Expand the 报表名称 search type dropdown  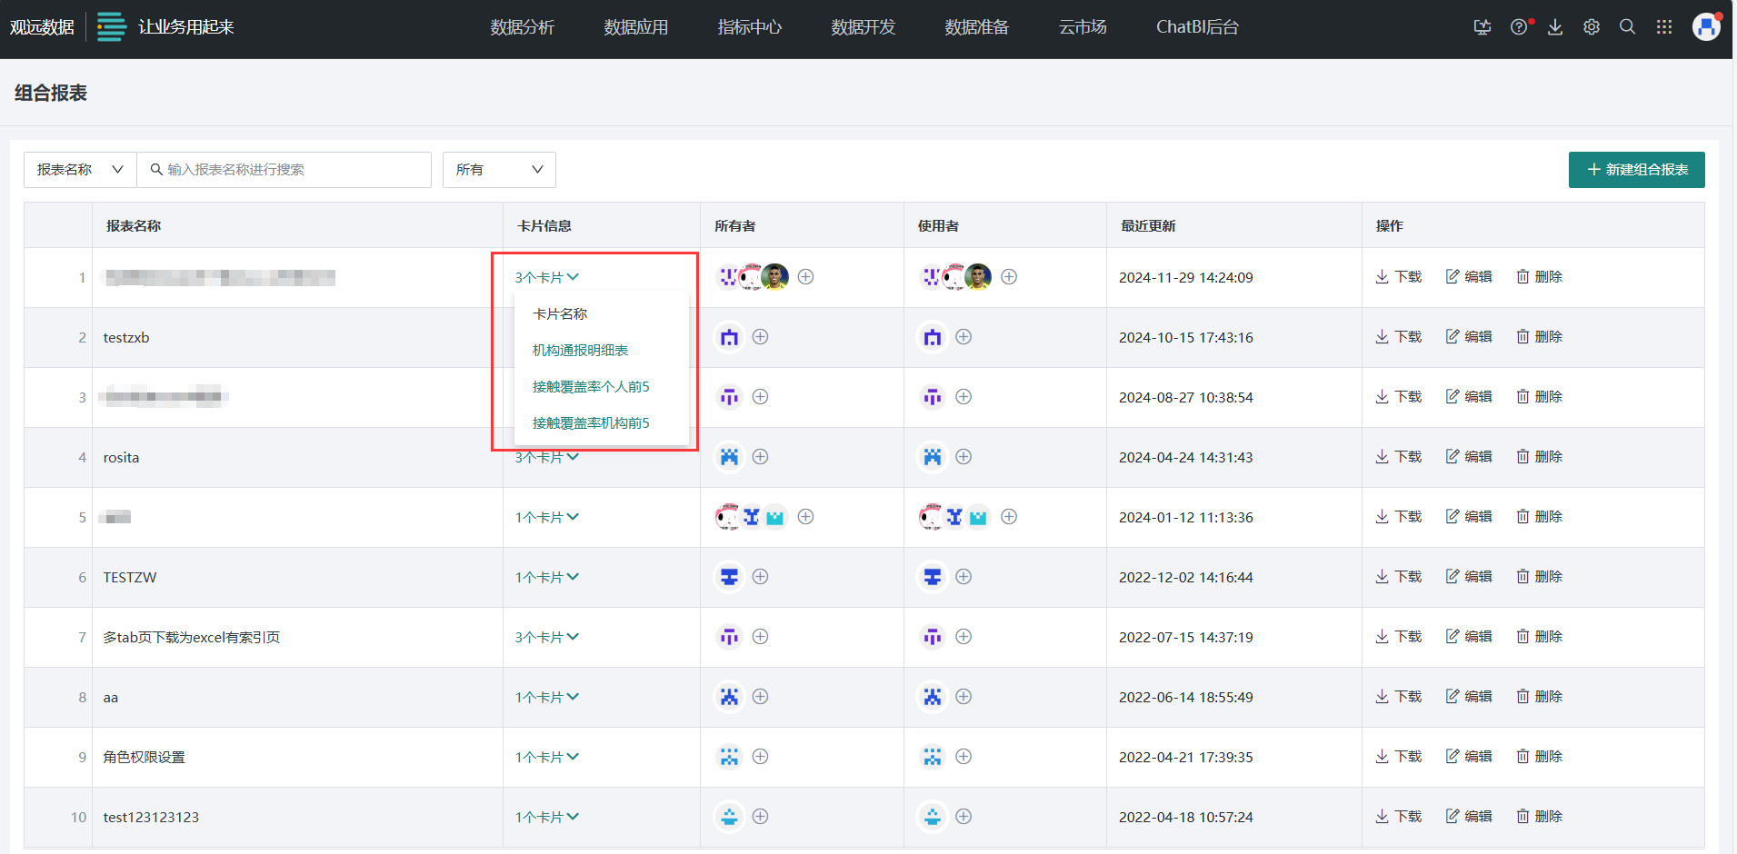[x=80, y=170]
